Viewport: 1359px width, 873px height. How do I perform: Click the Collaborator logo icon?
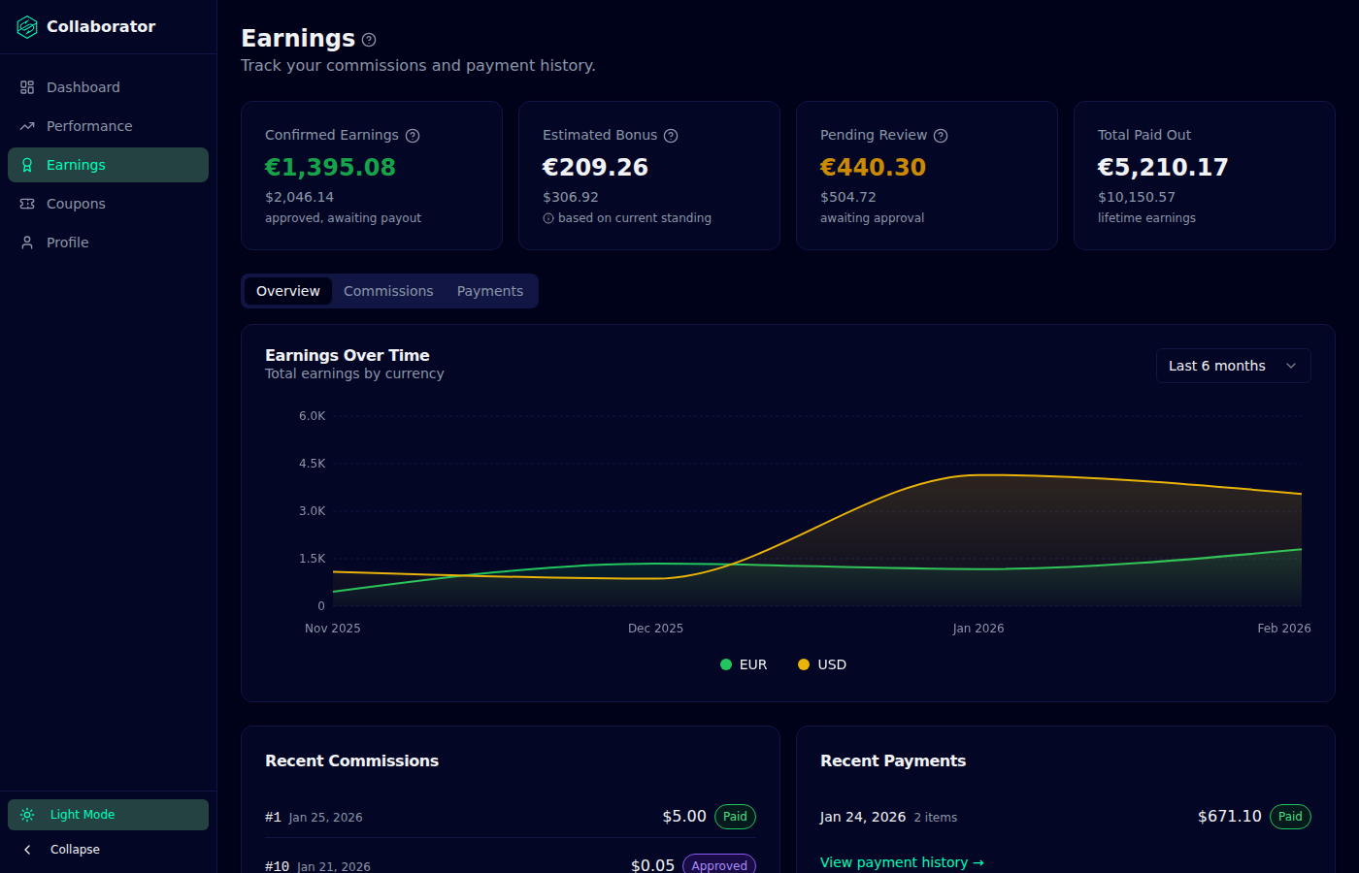pyautogui.click(x=27, y=27)
